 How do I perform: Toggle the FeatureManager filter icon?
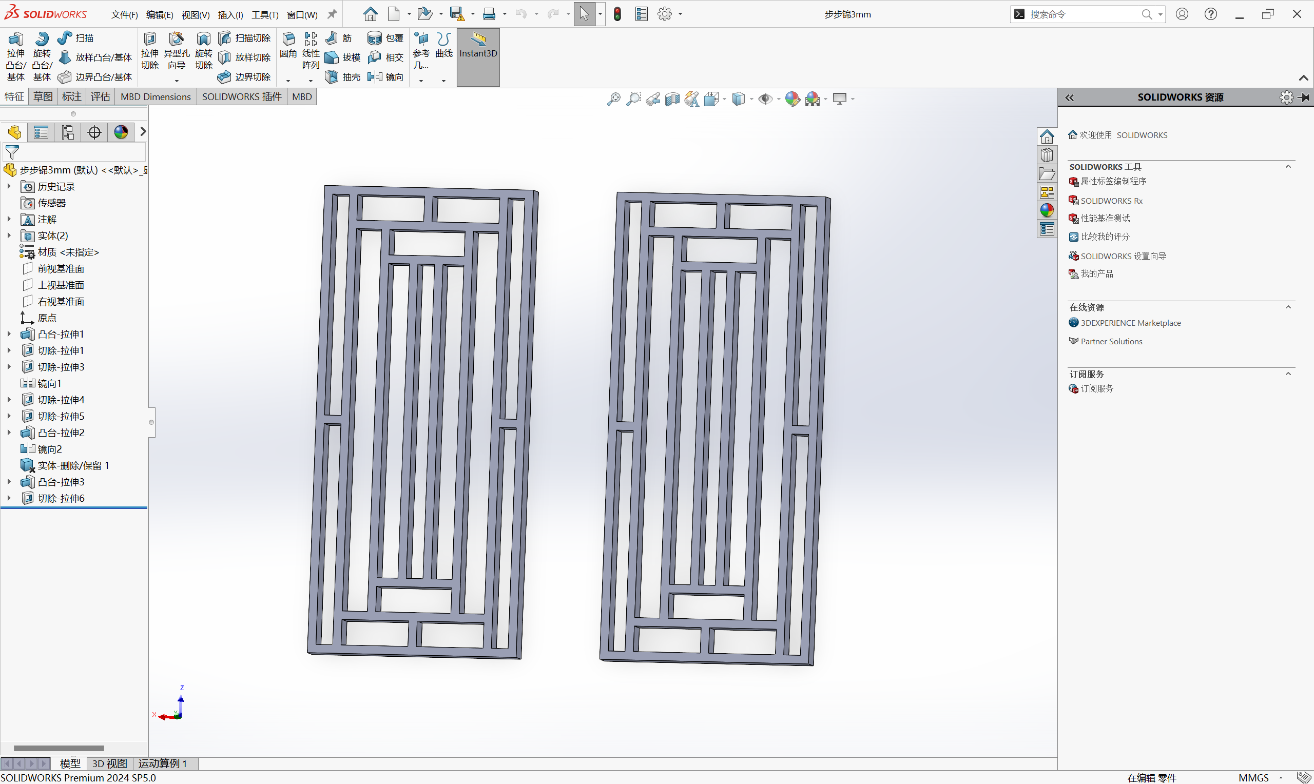12,153
